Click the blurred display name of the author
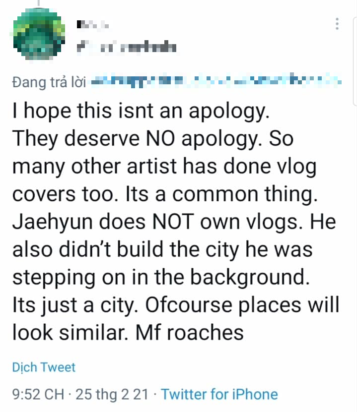This screenshot has height=412, width=357. (93, 23)
